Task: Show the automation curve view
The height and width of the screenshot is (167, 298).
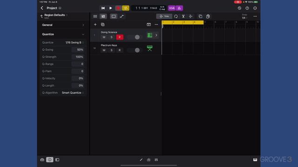Action: pos(122,16)
